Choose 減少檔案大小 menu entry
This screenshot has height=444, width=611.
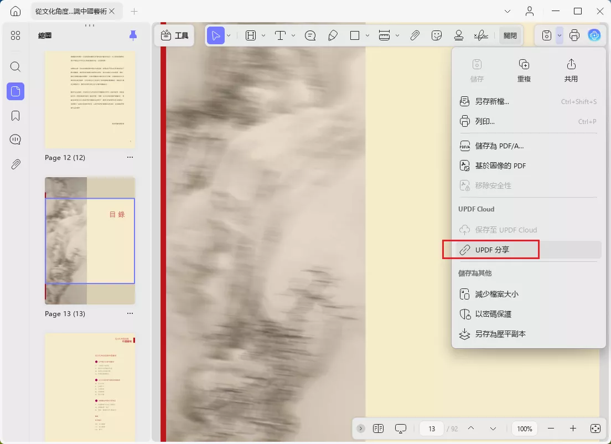529,295
